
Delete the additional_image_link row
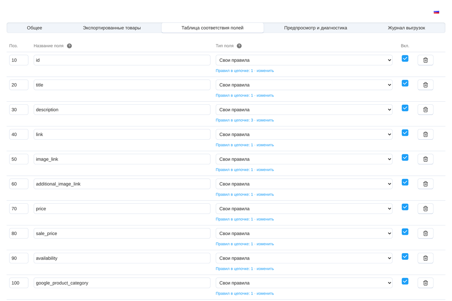[425, 184]
